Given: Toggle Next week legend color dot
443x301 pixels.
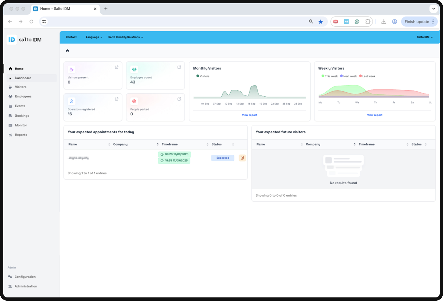Looking at the screenshot, I should click(x=341, y=76).
